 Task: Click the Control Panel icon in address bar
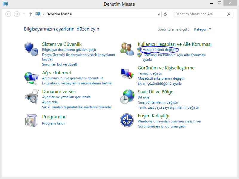tap(38, 14)
